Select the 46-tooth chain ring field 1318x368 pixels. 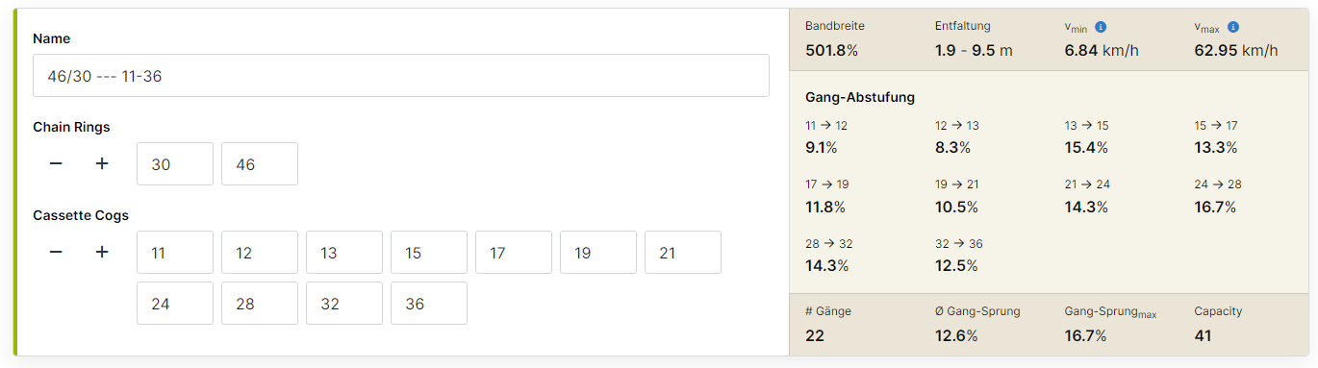point(260,164)
